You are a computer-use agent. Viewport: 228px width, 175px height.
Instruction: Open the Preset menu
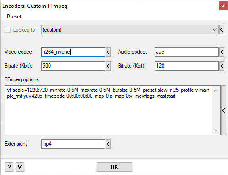coord(14,17)
